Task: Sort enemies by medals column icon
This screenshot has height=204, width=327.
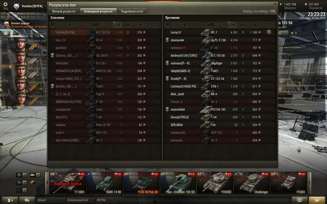Action: [x=269, y=25]
